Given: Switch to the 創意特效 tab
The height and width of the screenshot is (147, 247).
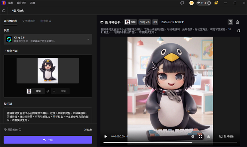Looking at the screenshot, I should pos(46,21).
